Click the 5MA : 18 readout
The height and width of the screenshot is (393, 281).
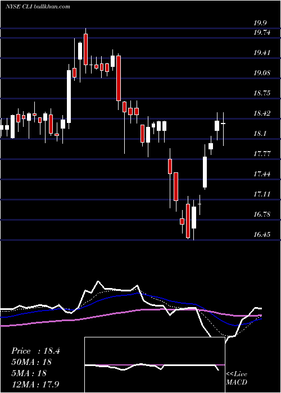pos(29,373)
